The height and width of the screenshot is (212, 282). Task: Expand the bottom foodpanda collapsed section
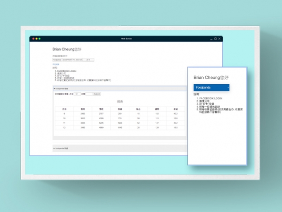click(x=62, y=148)
